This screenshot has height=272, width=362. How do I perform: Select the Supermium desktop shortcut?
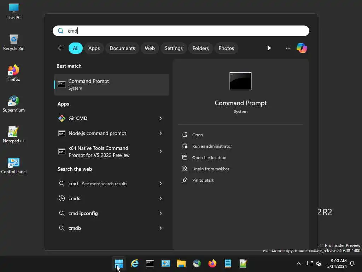click(x=14, y=104)
